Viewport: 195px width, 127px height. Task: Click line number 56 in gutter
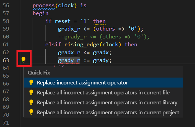6,5
